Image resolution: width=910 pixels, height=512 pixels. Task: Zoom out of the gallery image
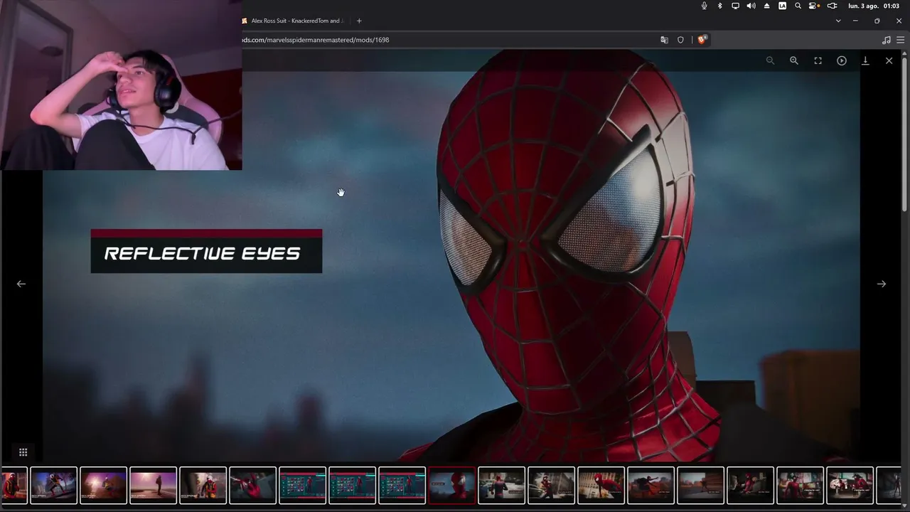[770, 60]
